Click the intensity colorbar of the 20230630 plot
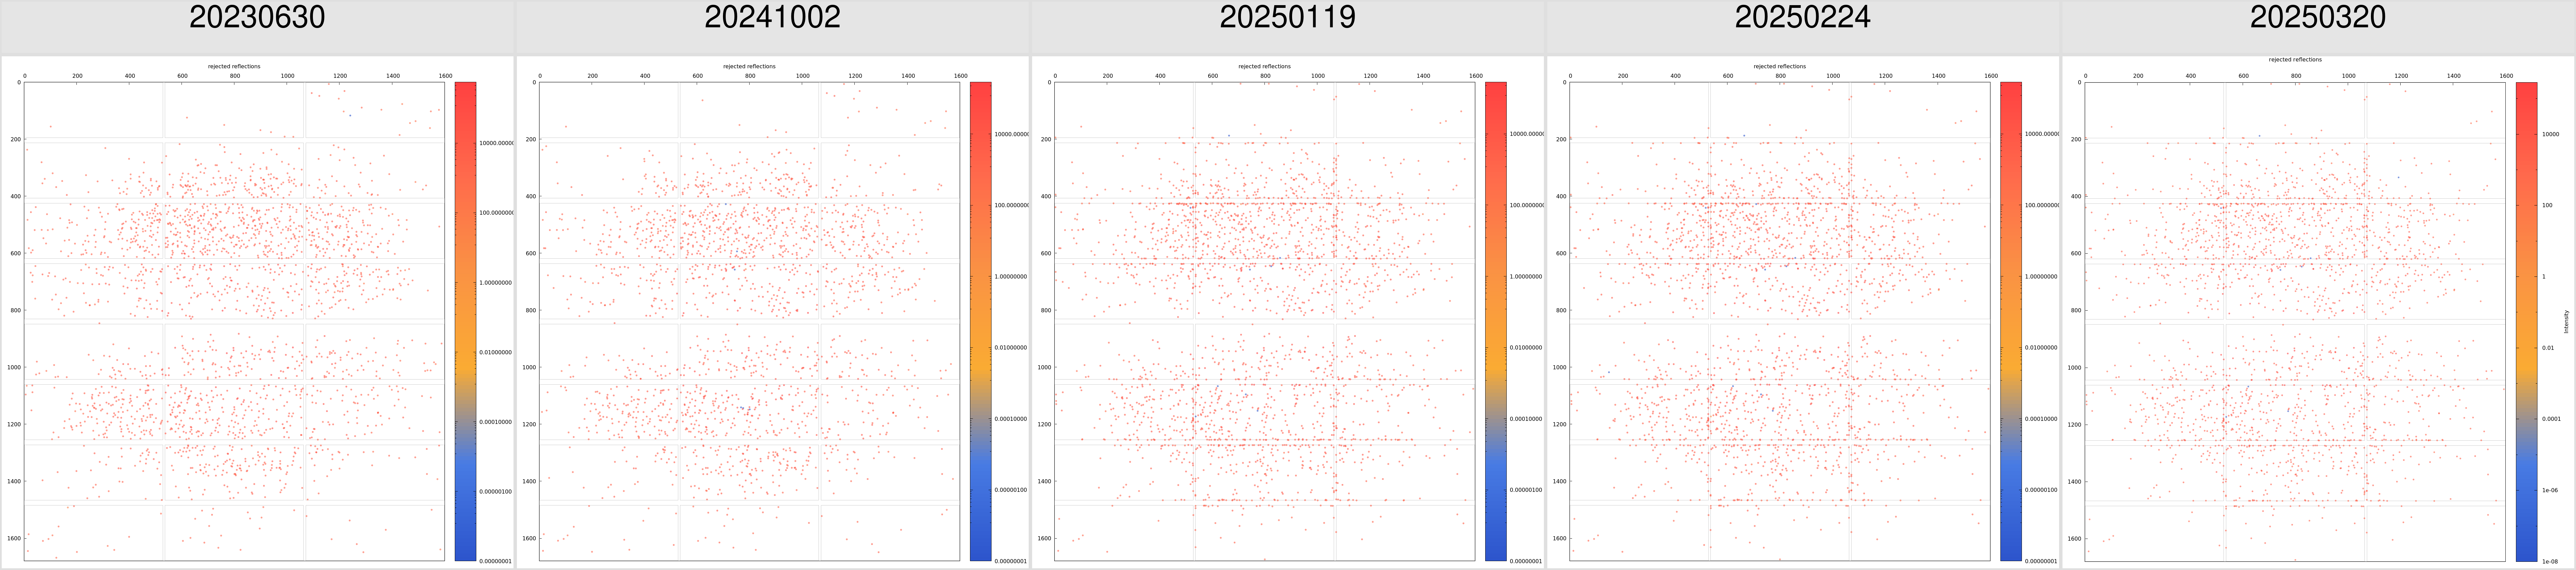Viewport: 2576px width, 570px height. [465, 321]
